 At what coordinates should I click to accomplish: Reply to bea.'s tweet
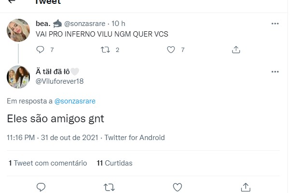(x=41, y=49)
